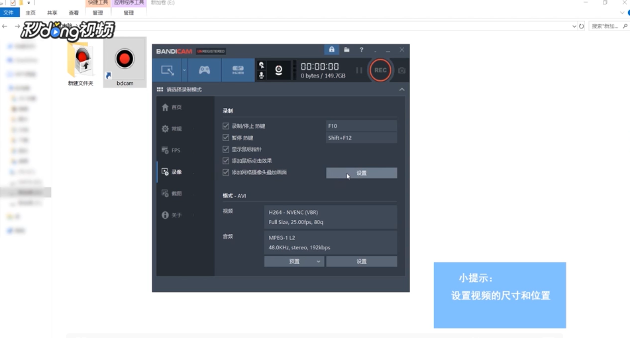The image size is (630, 338).
Task: Select the 新建文件夹 folder in Explorer
Action: 81,64
